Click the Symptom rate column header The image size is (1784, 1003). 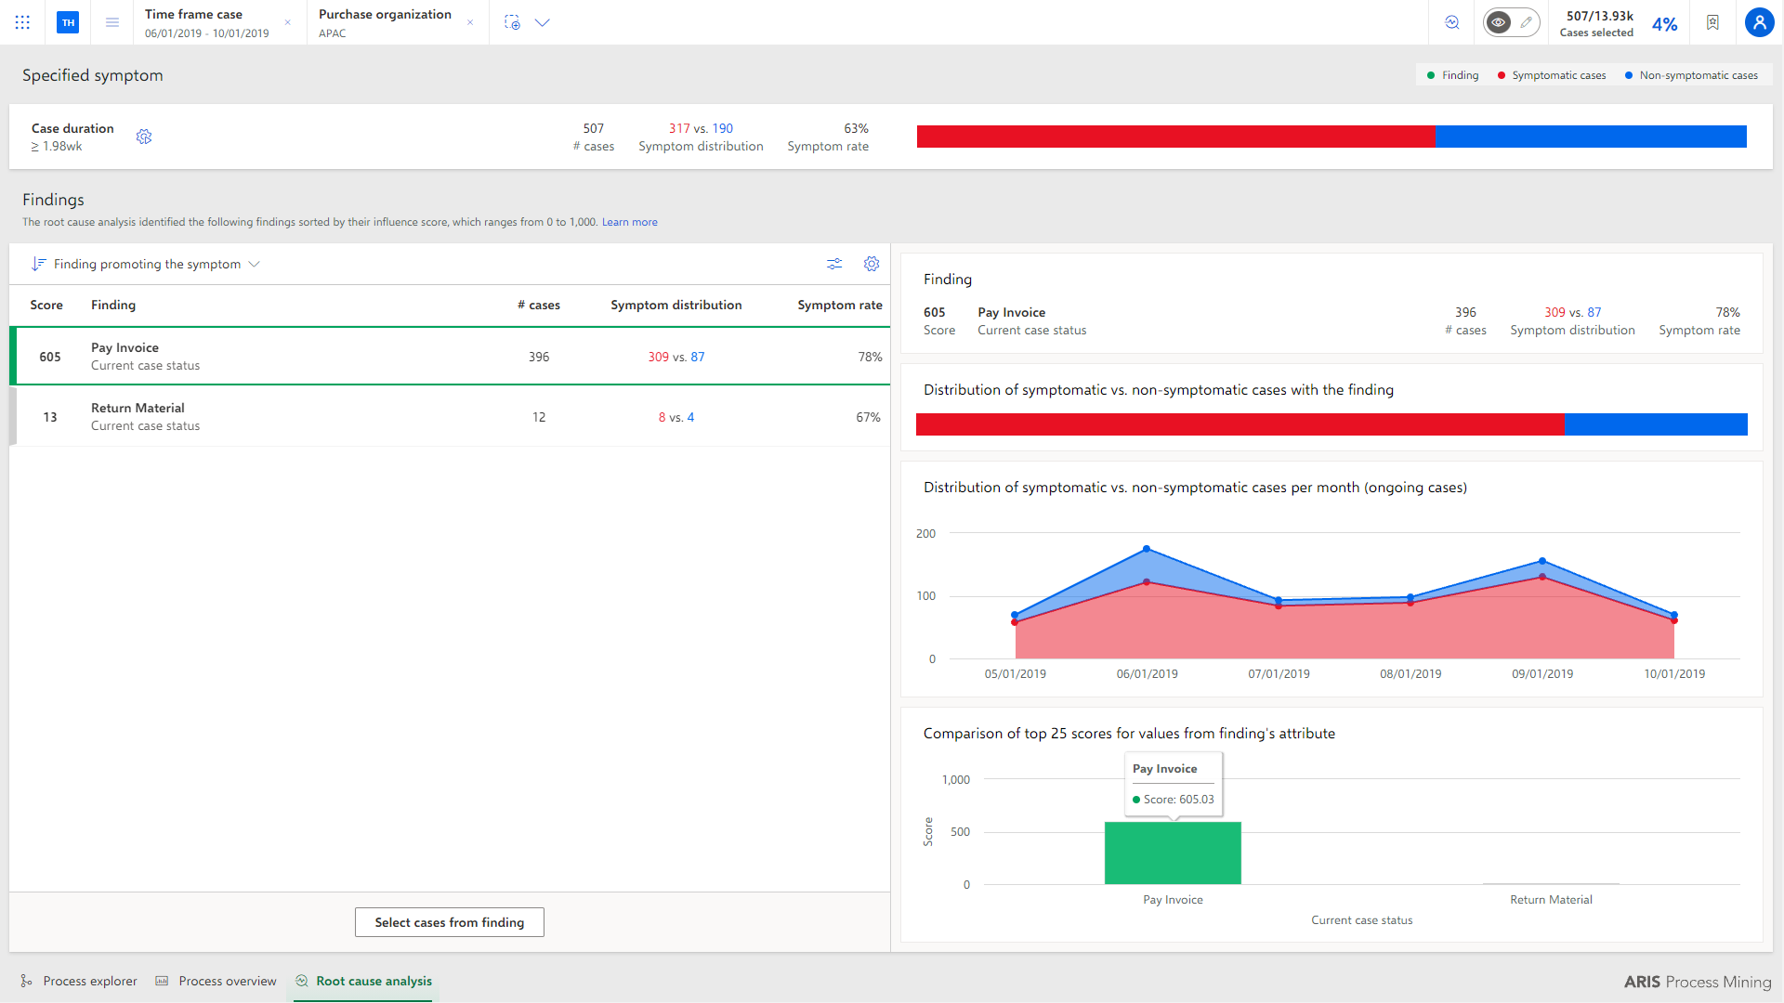(x=840, y=305)
